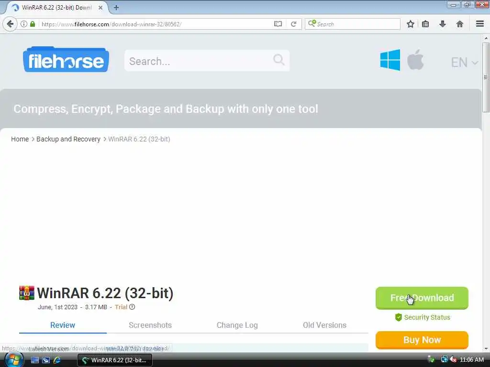Click the page scroll down arrow
The image size is (490, 367).
486,349
